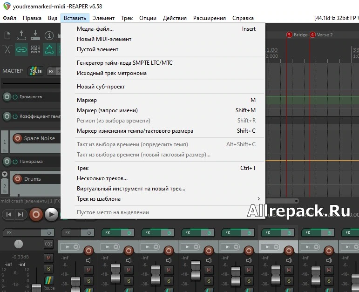Toggle Master mixer FX bypass power
Viewport: 359px width, 292px height.
click(49, 233)
